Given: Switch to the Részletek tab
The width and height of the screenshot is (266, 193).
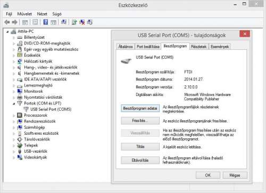Looking at the screenshot, I should coord(198,47).
